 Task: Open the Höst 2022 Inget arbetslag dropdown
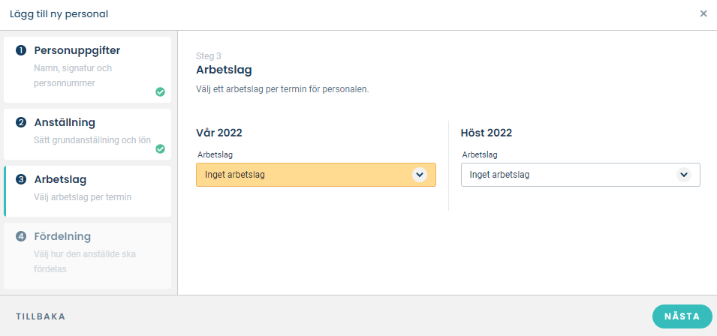click(x=580, y=175)
